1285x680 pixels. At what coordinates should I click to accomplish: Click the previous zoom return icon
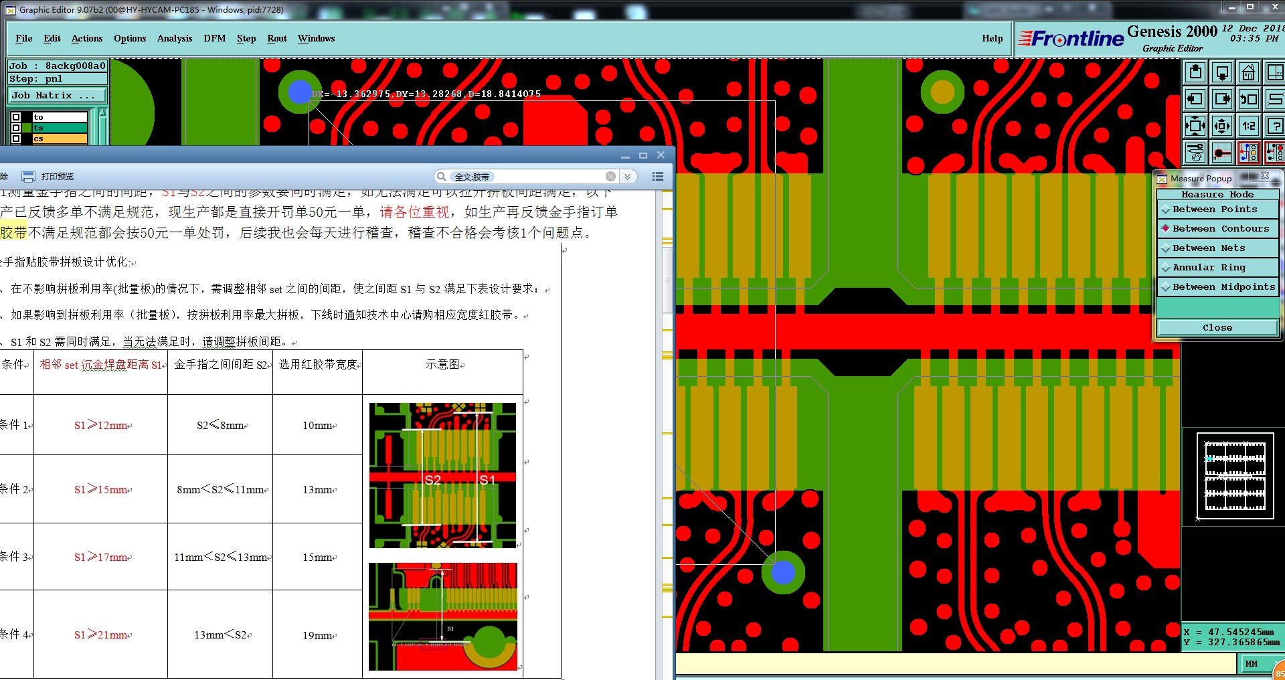1248,99
